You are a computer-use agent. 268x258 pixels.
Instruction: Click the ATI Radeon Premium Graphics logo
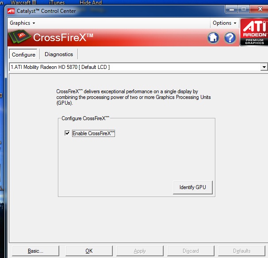click(x=254, y=32)
